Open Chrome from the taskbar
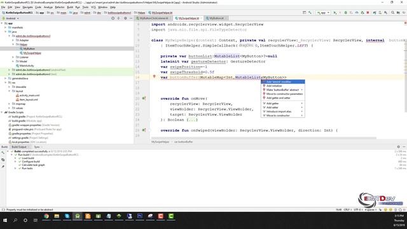This screenshot has width=407, height=229. pyautogui.click(x=46, y=216)
